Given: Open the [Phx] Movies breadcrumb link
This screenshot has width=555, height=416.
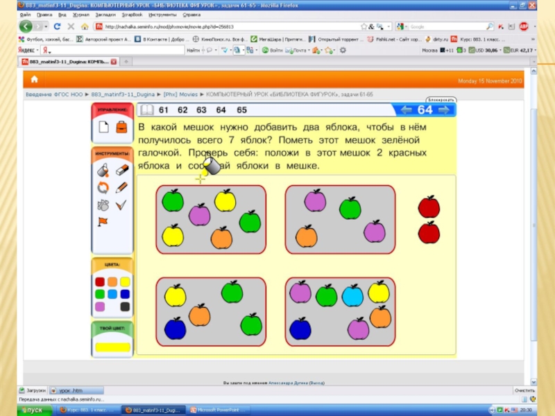Looking at the screenshot, I should [180, 94].
